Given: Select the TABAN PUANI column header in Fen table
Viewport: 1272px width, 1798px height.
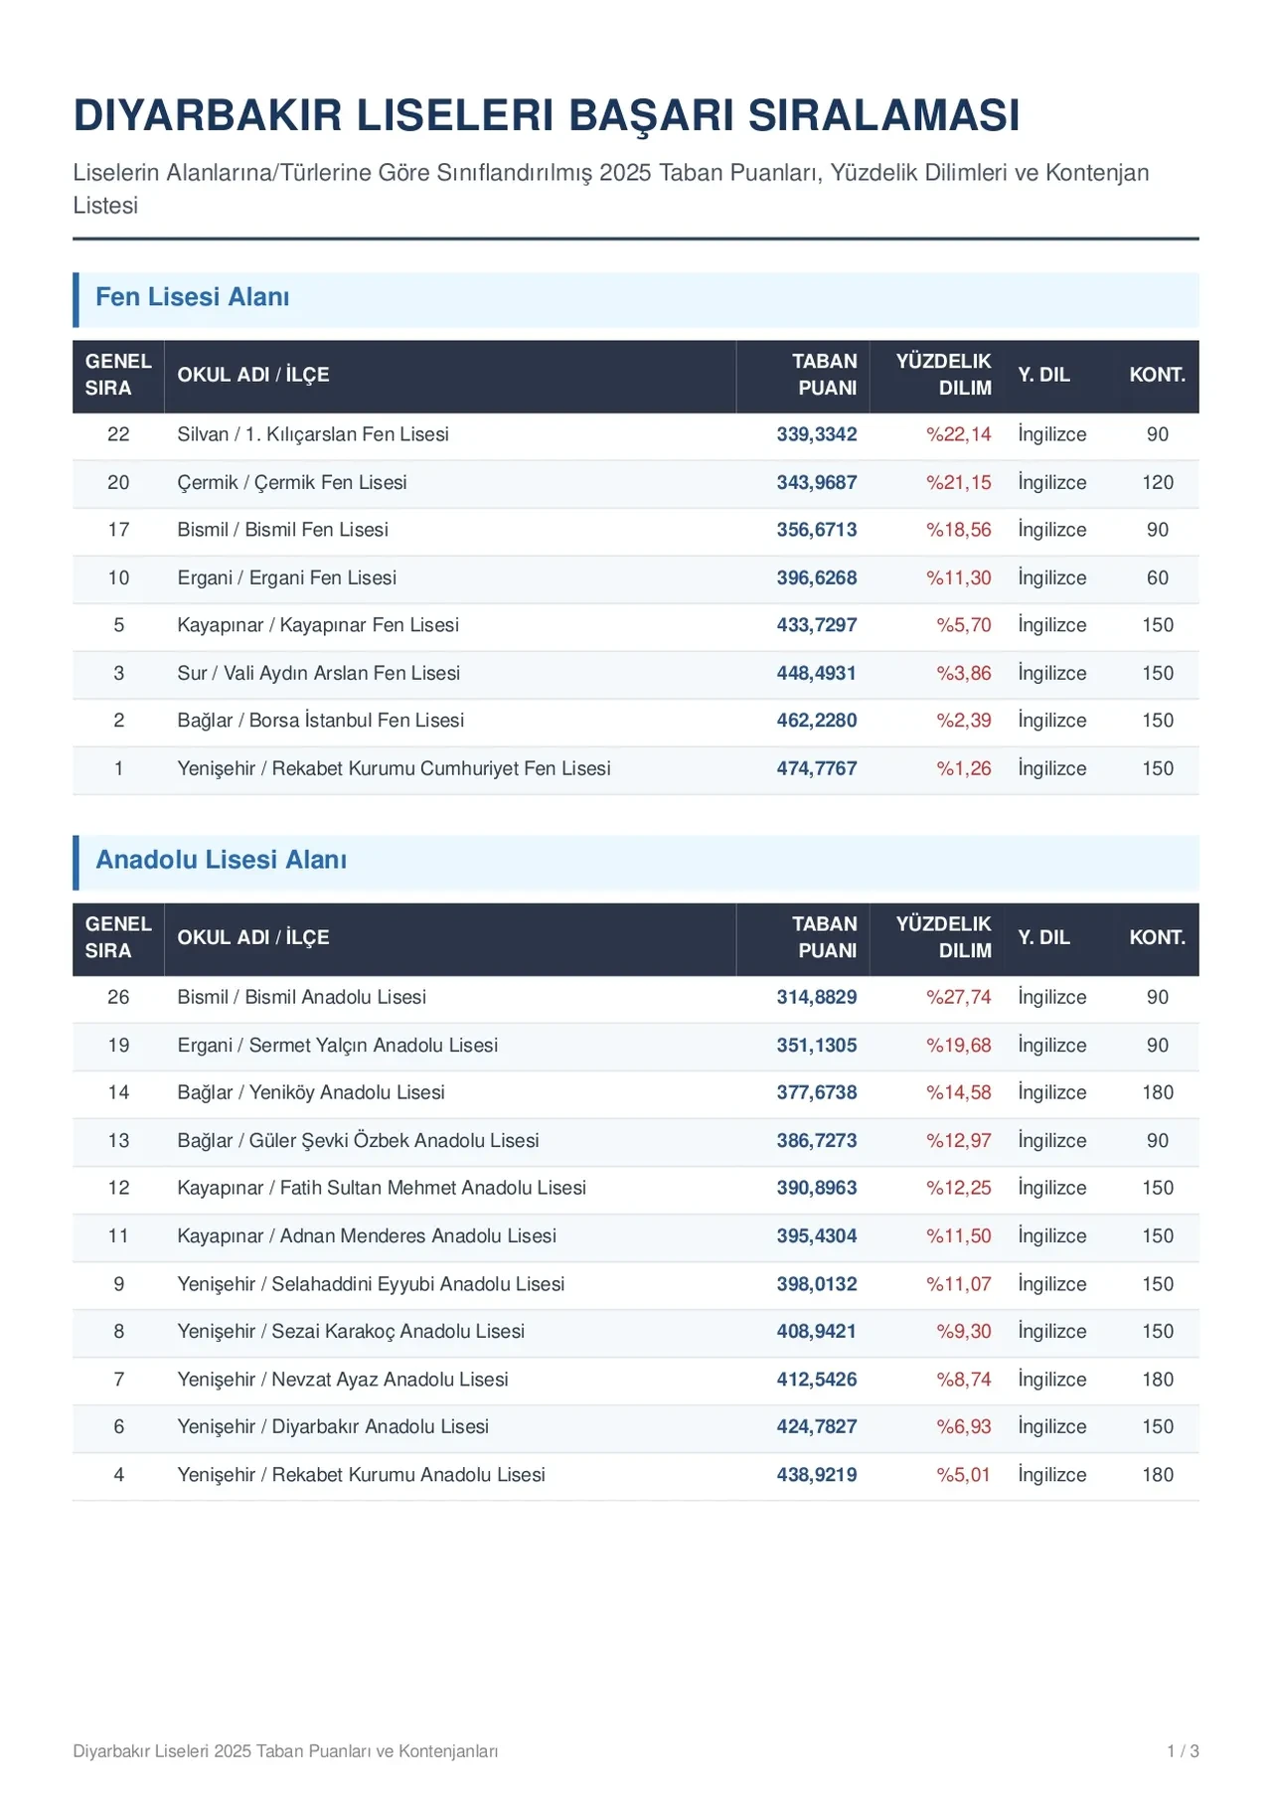Looking at the screenshot, I should [x=803, y=375].
